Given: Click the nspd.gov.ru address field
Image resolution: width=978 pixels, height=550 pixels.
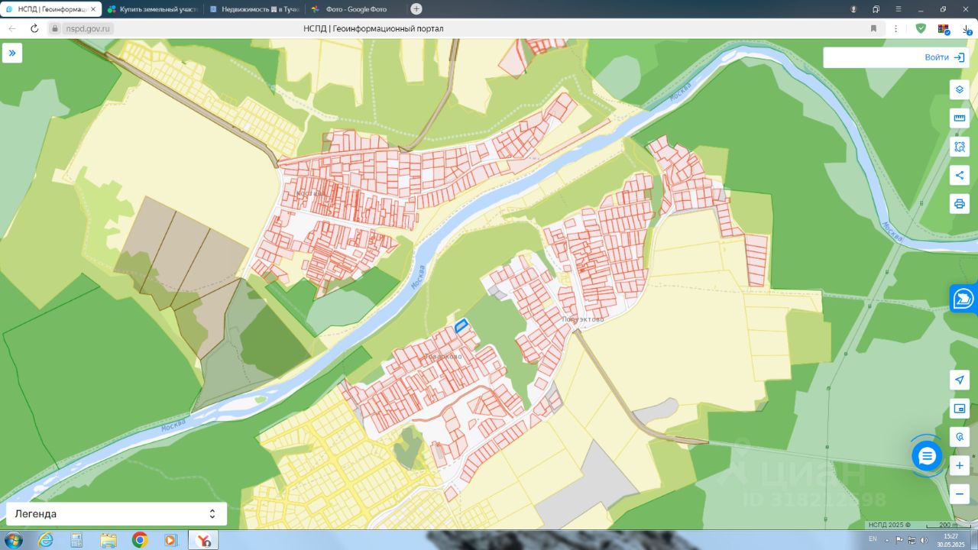Looking at the screenshot, I should 89,28.
